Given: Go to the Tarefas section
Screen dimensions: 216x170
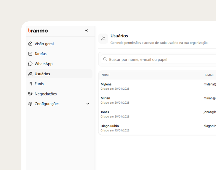Looking at the screenshot, I should point(40,54).
